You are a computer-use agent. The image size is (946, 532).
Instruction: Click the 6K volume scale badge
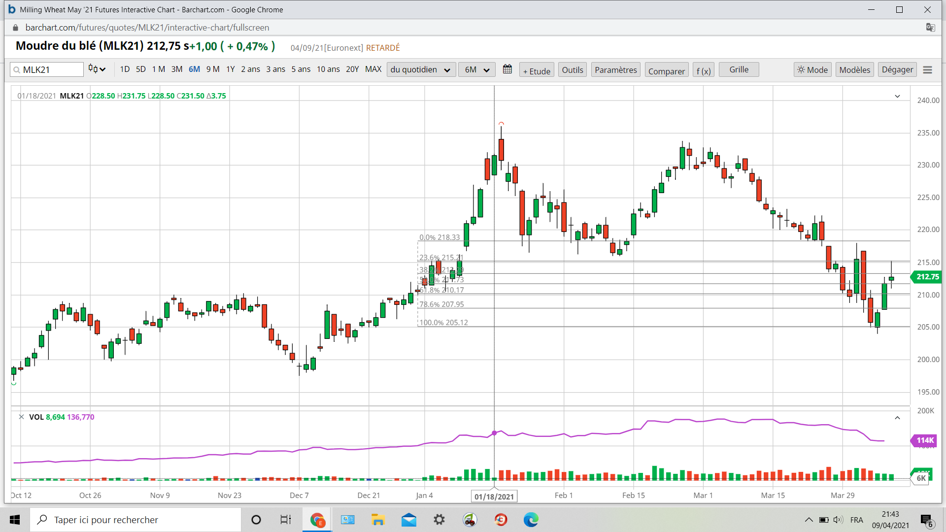pos(920,478)
